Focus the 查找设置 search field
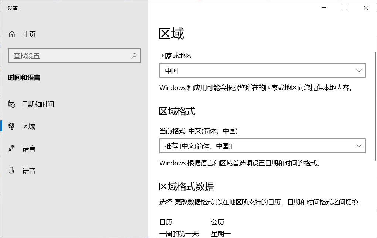377x238 pixels. click(70, 56)
